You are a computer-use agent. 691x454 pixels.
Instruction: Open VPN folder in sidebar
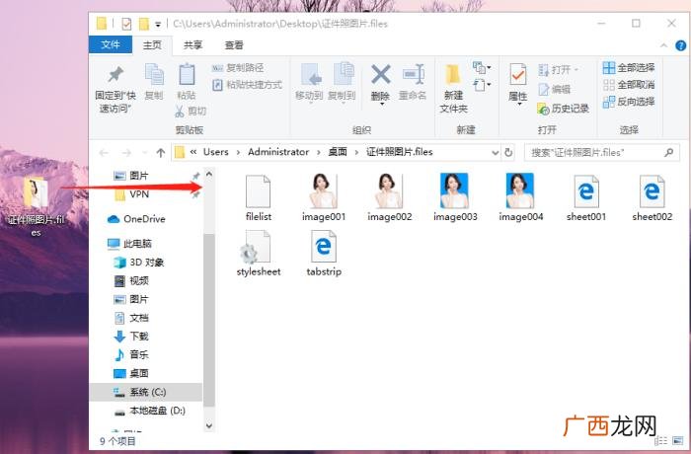coord(132,194)
